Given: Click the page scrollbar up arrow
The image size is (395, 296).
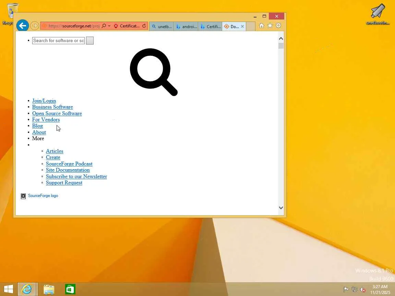Looking at the screenshot, I should (281, 39).
